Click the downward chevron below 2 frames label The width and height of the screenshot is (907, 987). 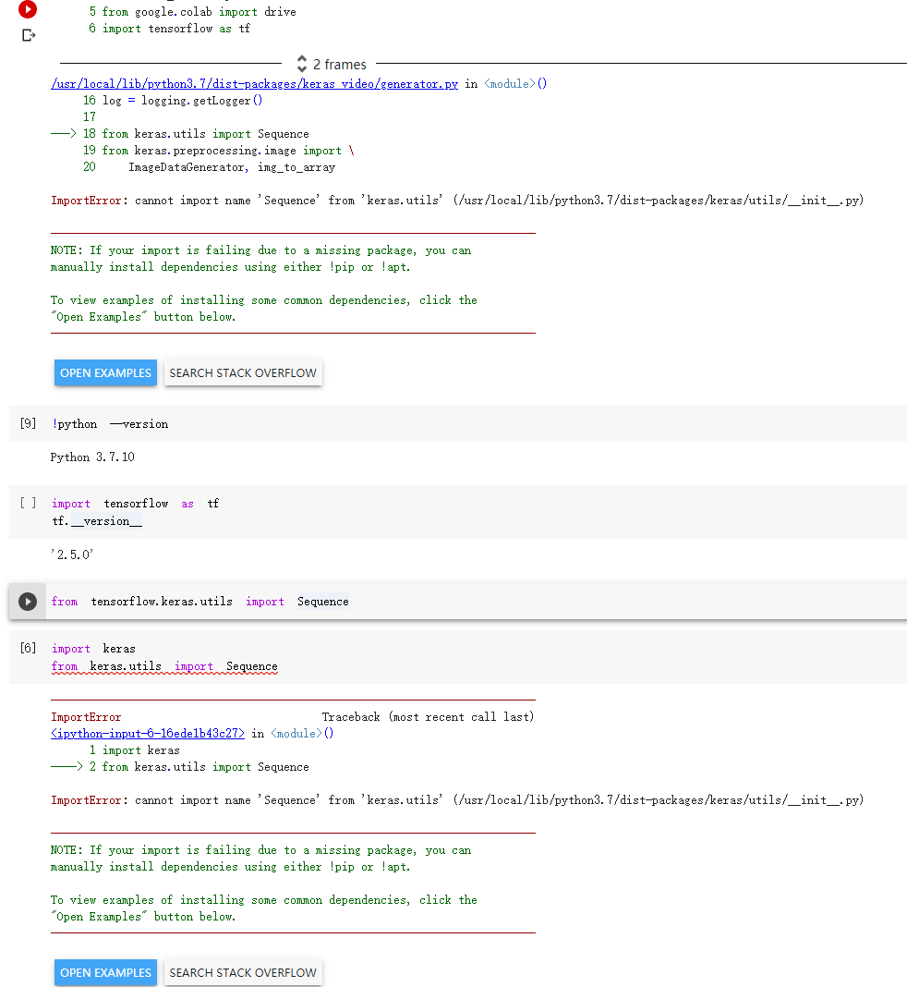tap(301, 68)
